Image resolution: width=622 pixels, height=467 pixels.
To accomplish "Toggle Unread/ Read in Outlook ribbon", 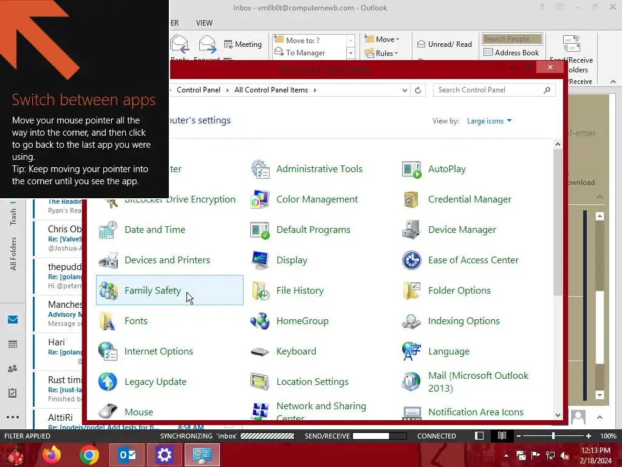I will click(x=444, y=44).
